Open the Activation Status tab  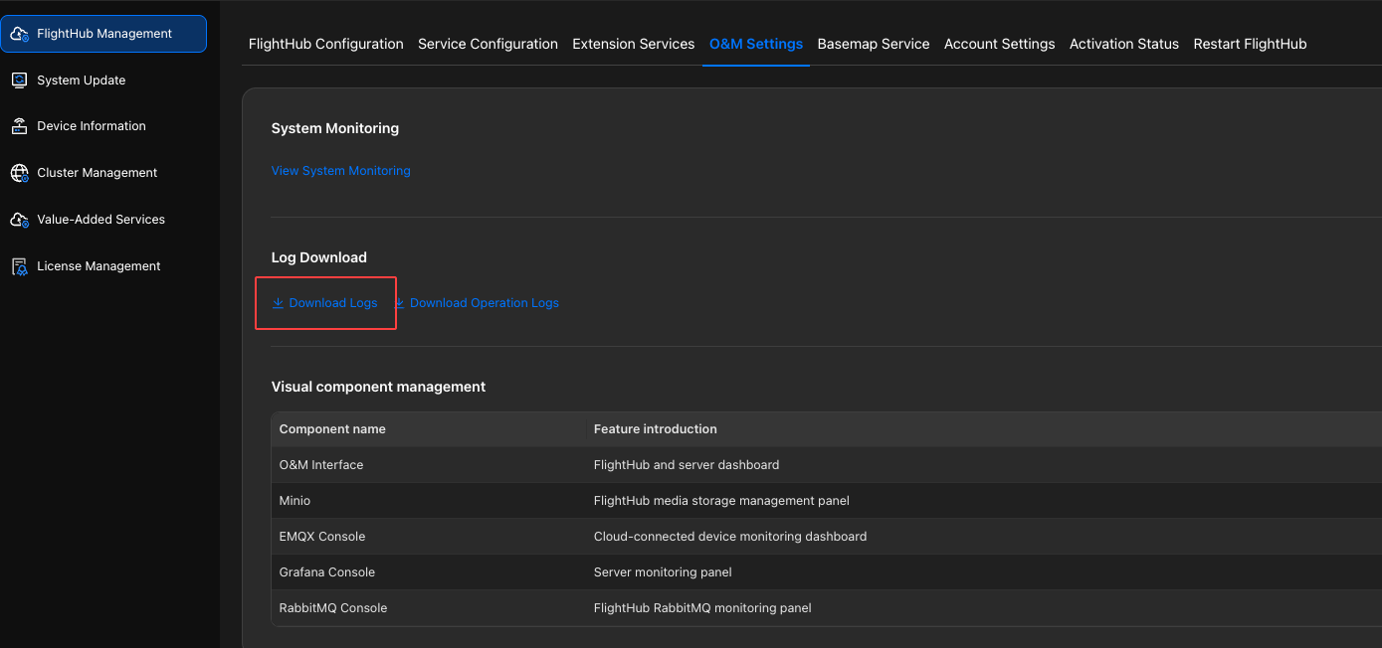click(x=1124, y=44)
